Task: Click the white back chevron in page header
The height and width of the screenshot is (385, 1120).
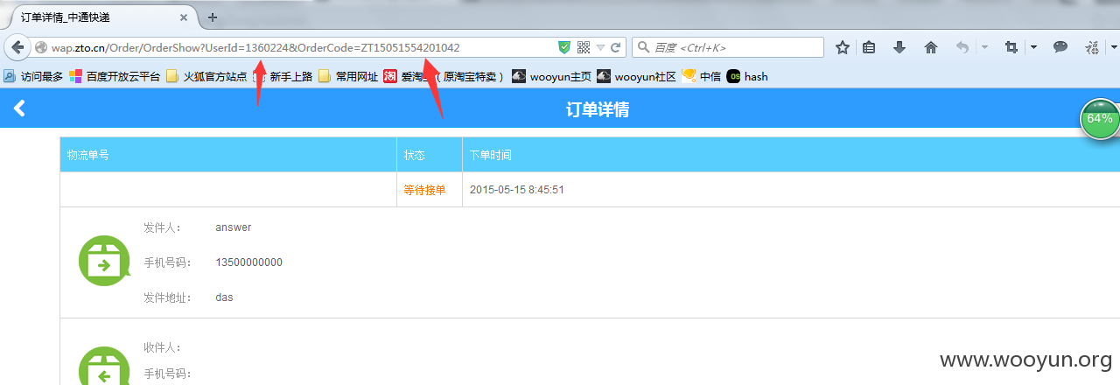Action: [19, 108]
